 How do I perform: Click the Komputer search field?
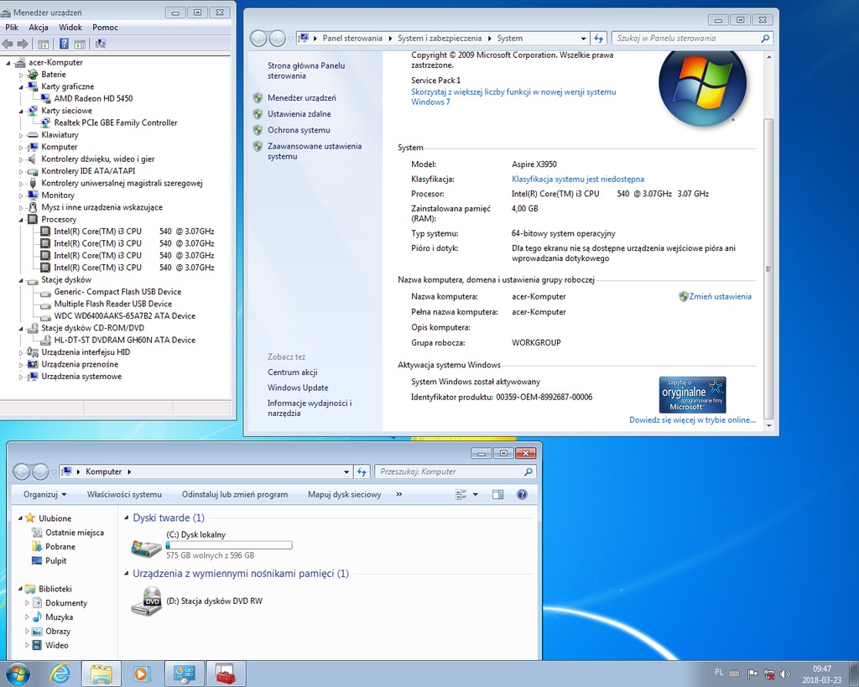click(x=455, y=471)
